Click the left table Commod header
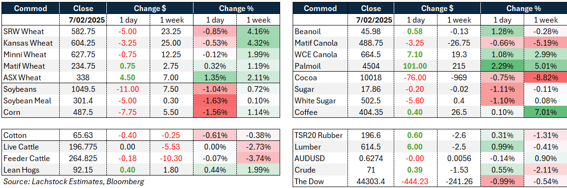This screenshot has height=188, width=567. point(30,8)
